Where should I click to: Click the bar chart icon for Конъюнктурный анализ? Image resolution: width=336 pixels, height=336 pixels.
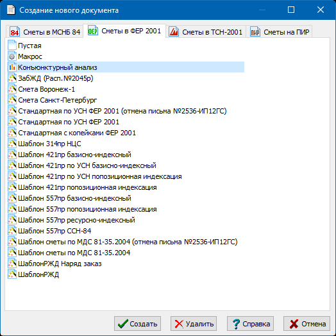coord(12,67)
